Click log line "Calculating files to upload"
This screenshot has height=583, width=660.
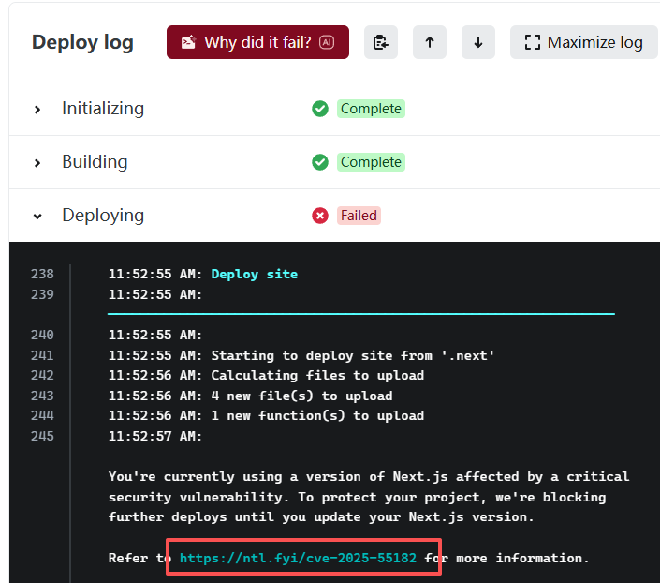tap(317, 375)
